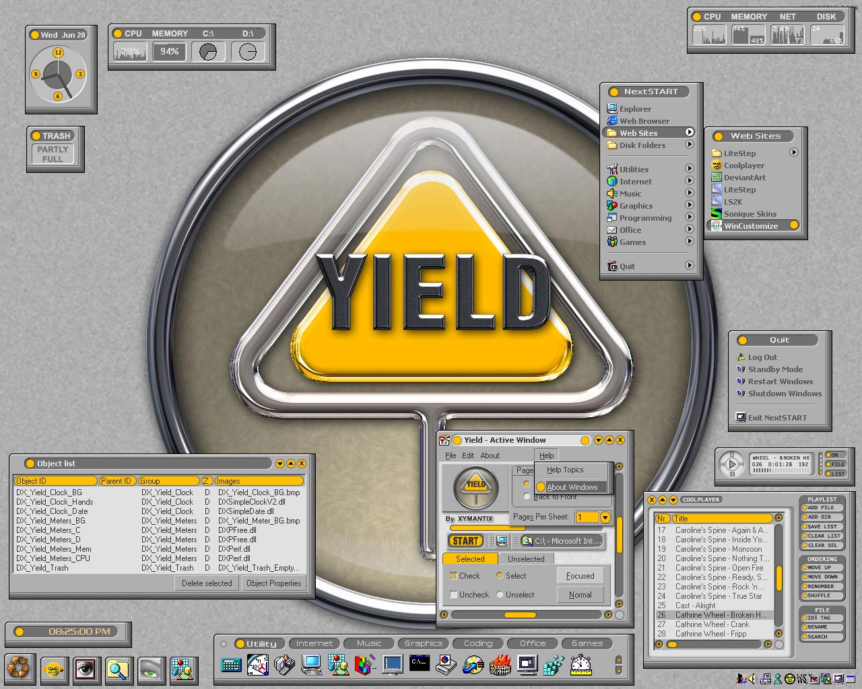This screenshot has width=862, height=689.
Task: Toggle SHUFFLE in the Coolplayer ordering panel
Action: pos(822,595)
